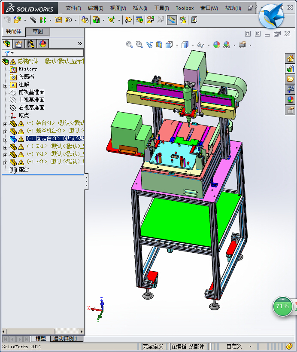Select the 配合 mates folder
Screen dimensions: 297x352
click(24, 170)
